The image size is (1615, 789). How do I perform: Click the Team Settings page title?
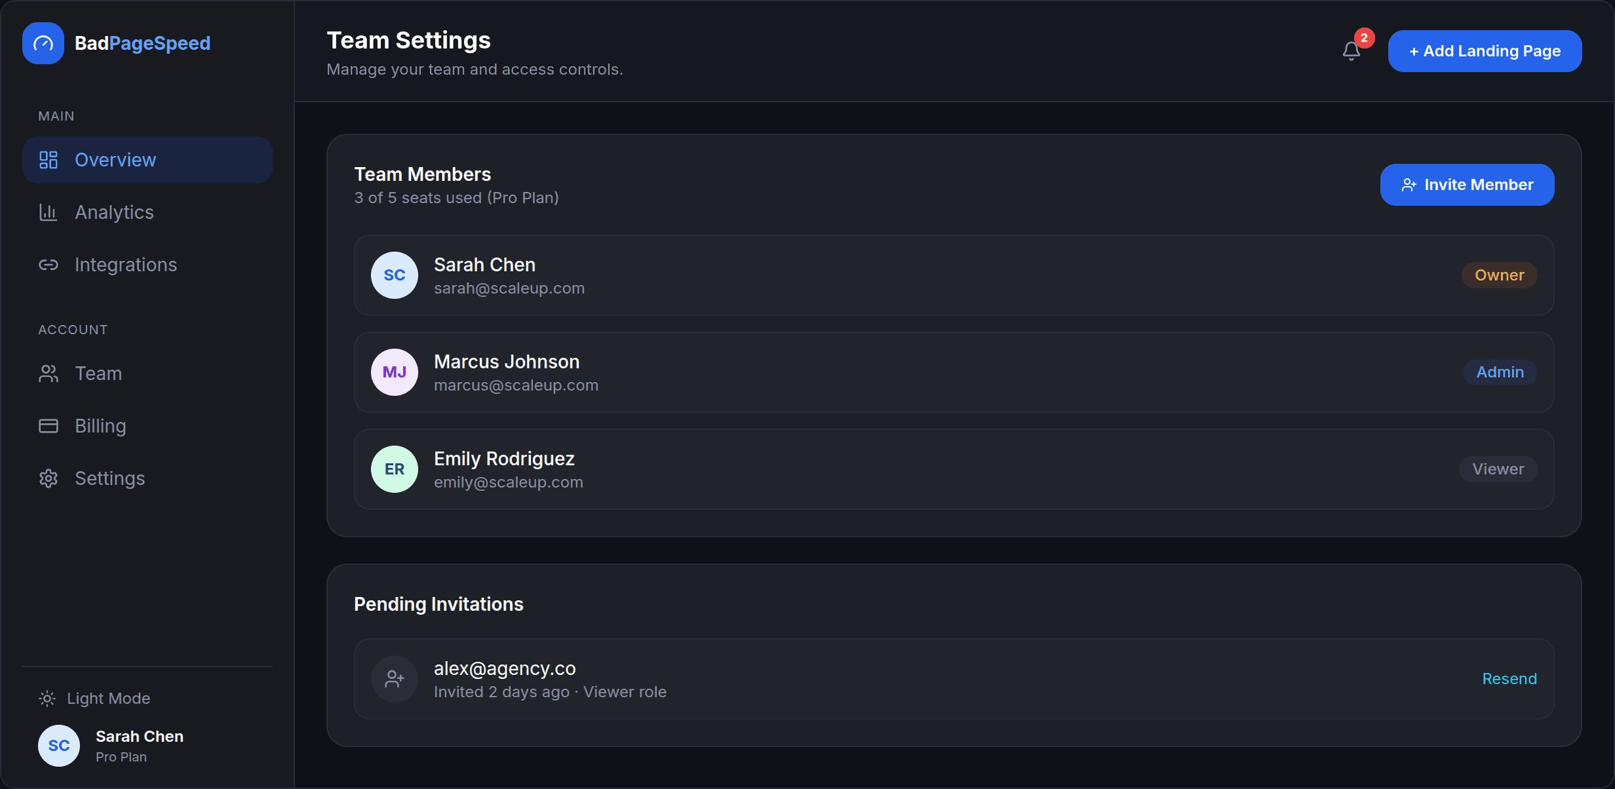coord(408,41)
